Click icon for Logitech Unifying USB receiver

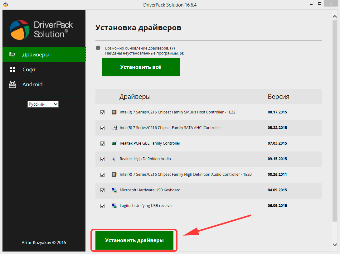(x=114, y=206)
